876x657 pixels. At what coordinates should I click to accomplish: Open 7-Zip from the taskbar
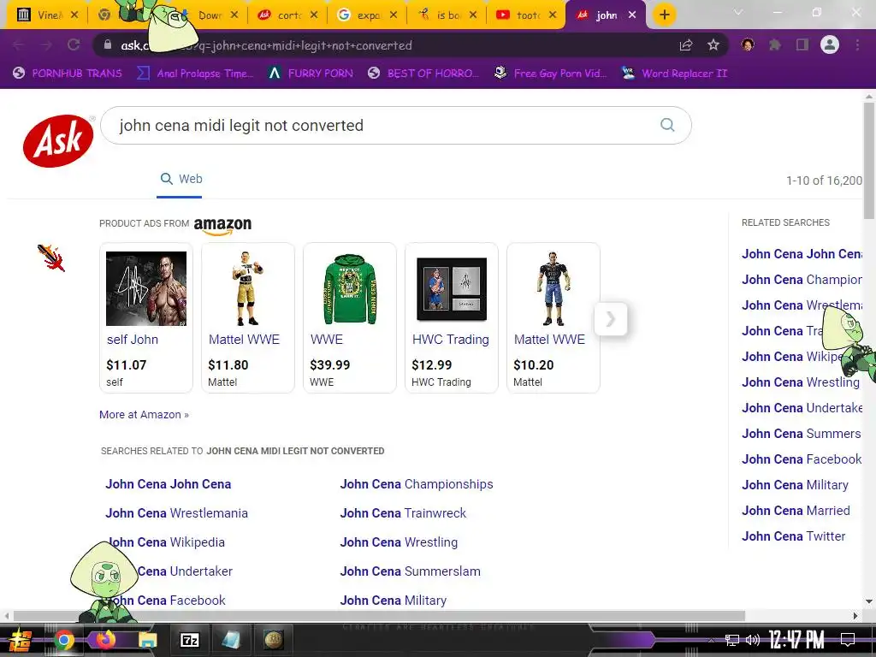click(189, 640)
